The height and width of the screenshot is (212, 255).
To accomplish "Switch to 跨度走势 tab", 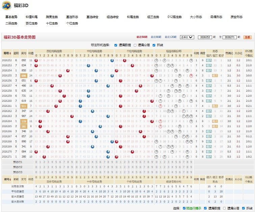I will click(x=52, y=17).
